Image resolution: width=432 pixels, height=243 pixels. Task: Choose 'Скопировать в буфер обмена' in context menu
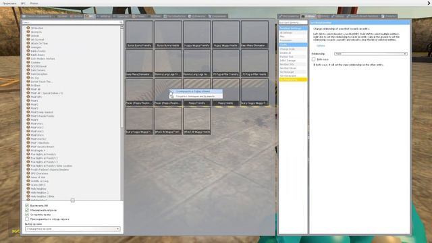click(x=196, y=92)
